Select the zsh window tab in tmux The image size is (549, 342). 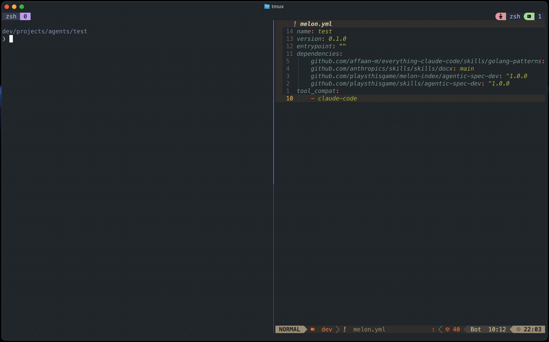pos(11,16)
